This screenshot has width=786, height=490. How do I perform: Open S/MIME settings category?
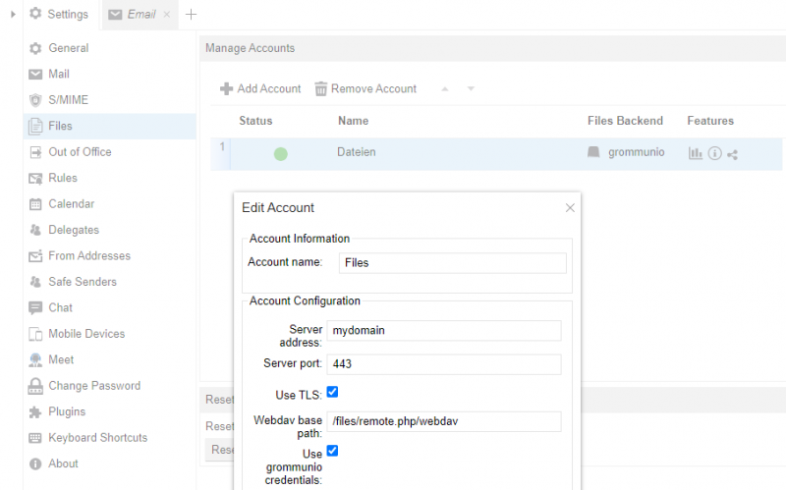coord(68,100)
